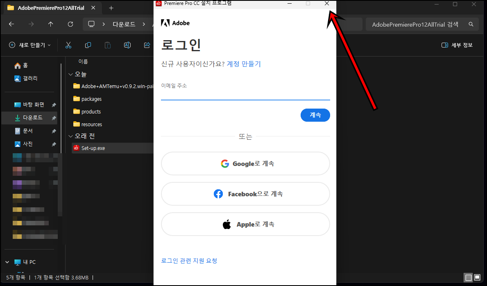Viewport: 487px width, 286px height.
Task: Click the PC monitor icon in address bar
Action: (x=91, y=24)
